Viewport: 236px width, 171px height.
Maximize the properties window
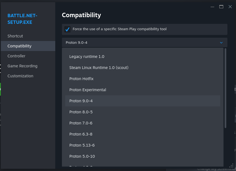pyautogui.click(x=221, y=7)
